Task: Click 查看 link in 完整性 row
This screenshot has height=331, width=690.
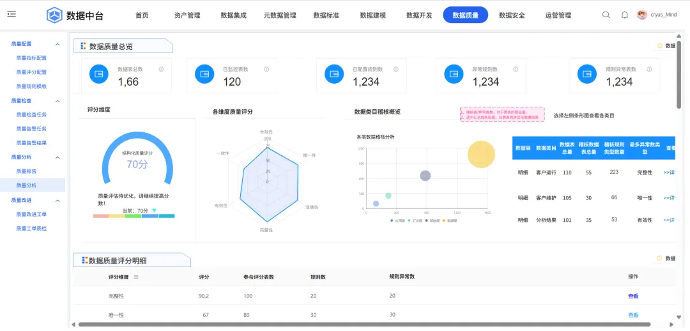Action: coord(633,296)
